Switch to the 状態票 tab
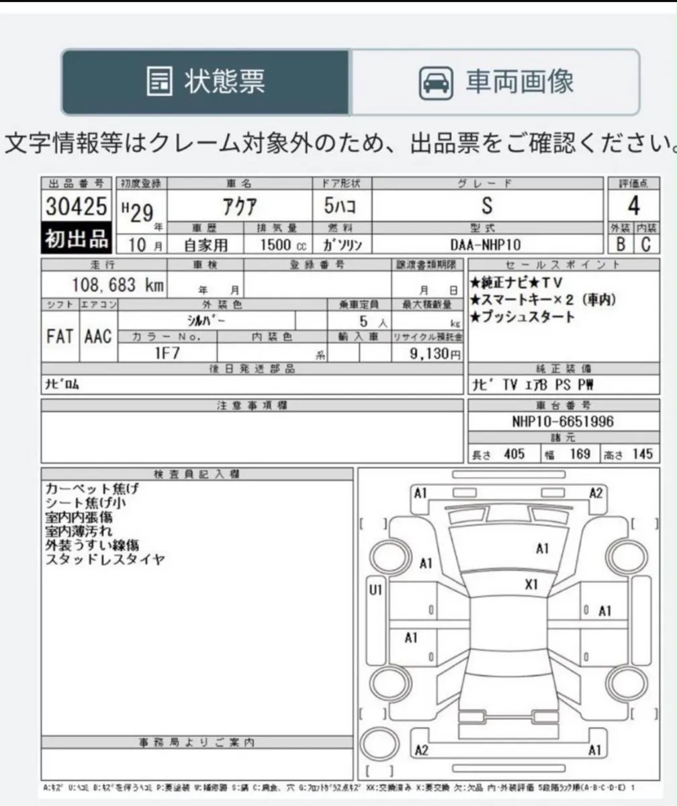This screenshot has width=677, height=806. (x=206, y=82)
